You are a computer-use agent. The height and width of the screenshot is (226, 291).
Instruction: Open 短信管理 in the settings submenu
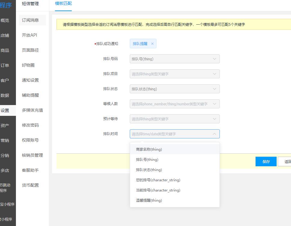point(30,4)
